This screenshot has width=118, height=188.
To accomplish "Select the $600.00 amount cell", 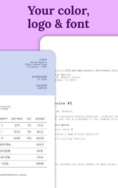I will pyautogui.click(x=40, y=138).
